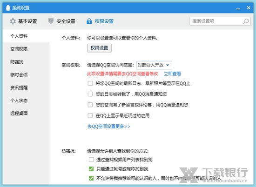The width and height of the screenshot is (256, 187).
Task: Click the 立即查看 link
Action: (172, 74)
